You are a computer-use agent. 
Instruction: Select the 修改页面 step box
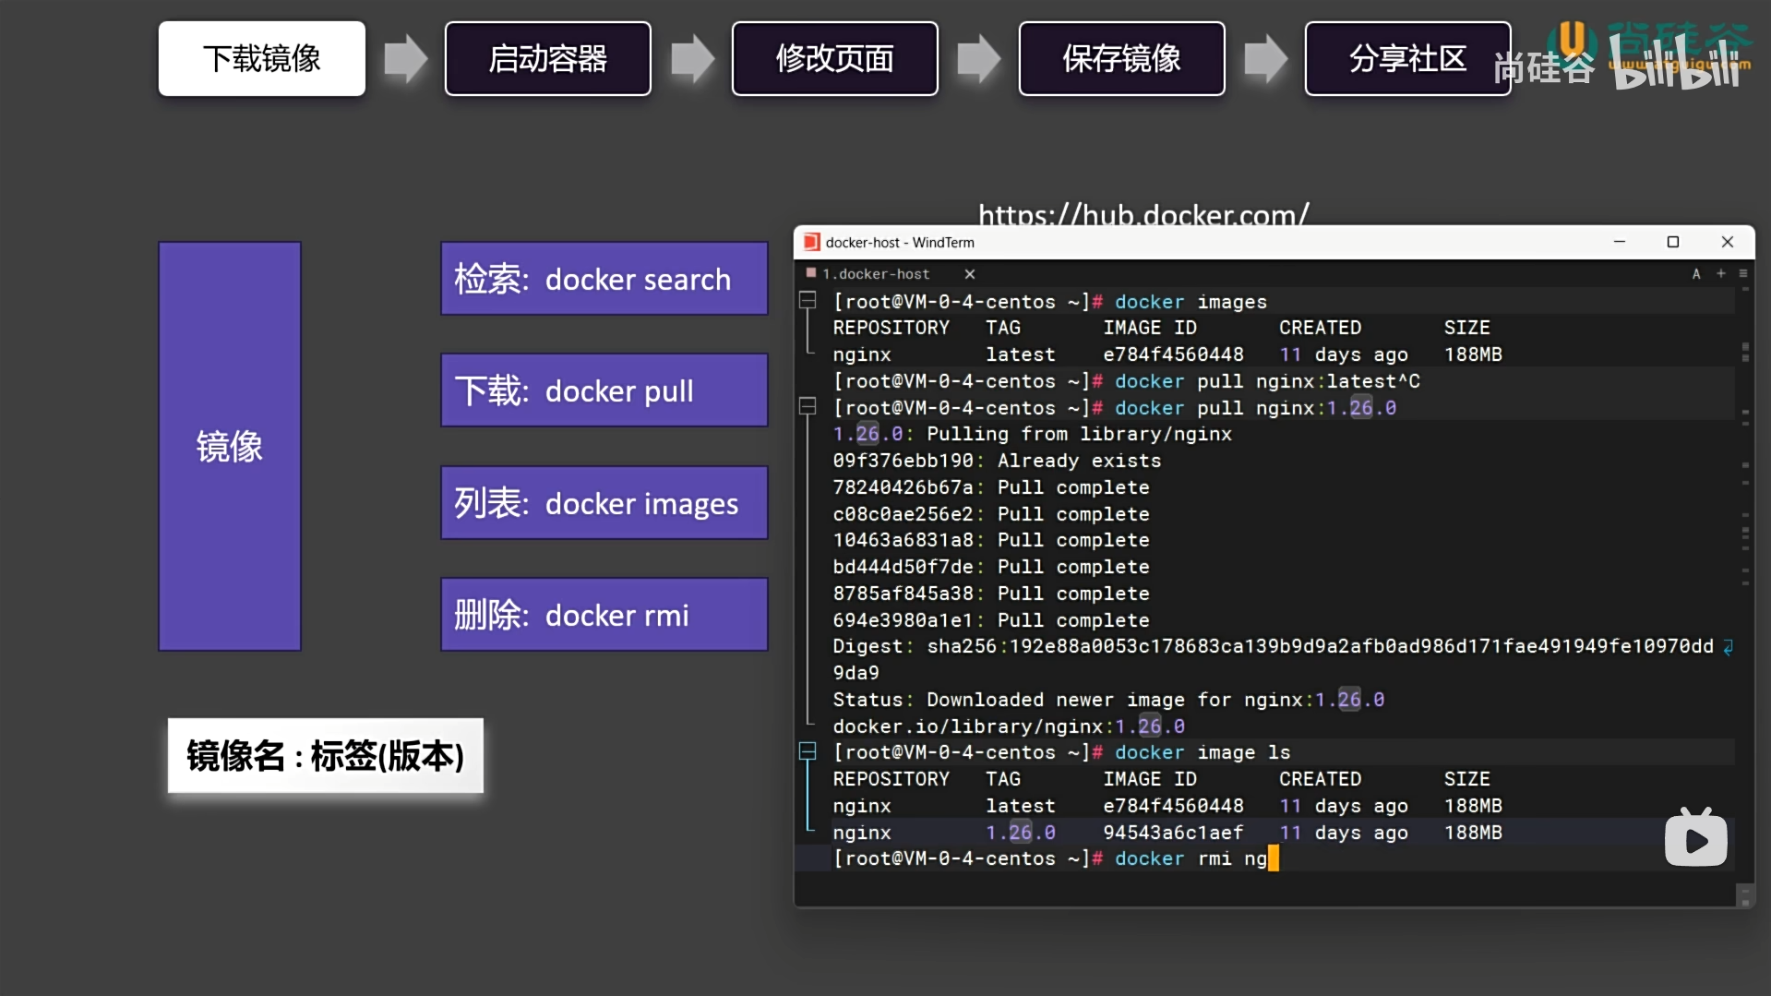tap(835, 58)
